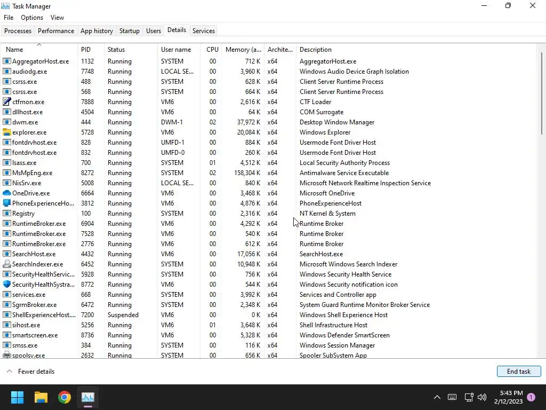Screen dimensions: 546x410
Task: Select RuntimeBroker.exe with PID 7528
Action: [269, 234]
